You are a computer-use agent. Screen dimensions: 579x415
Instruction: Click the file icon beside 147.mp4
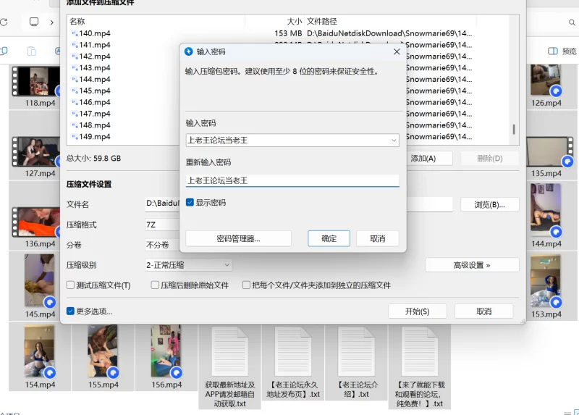75,114
